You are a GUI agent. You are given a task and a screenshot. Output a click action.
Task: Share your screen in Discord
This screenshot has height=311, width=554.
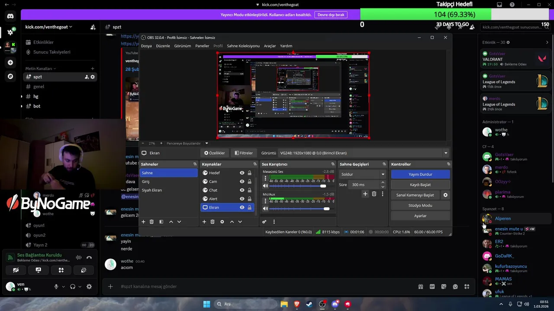[x=39, y=270]
